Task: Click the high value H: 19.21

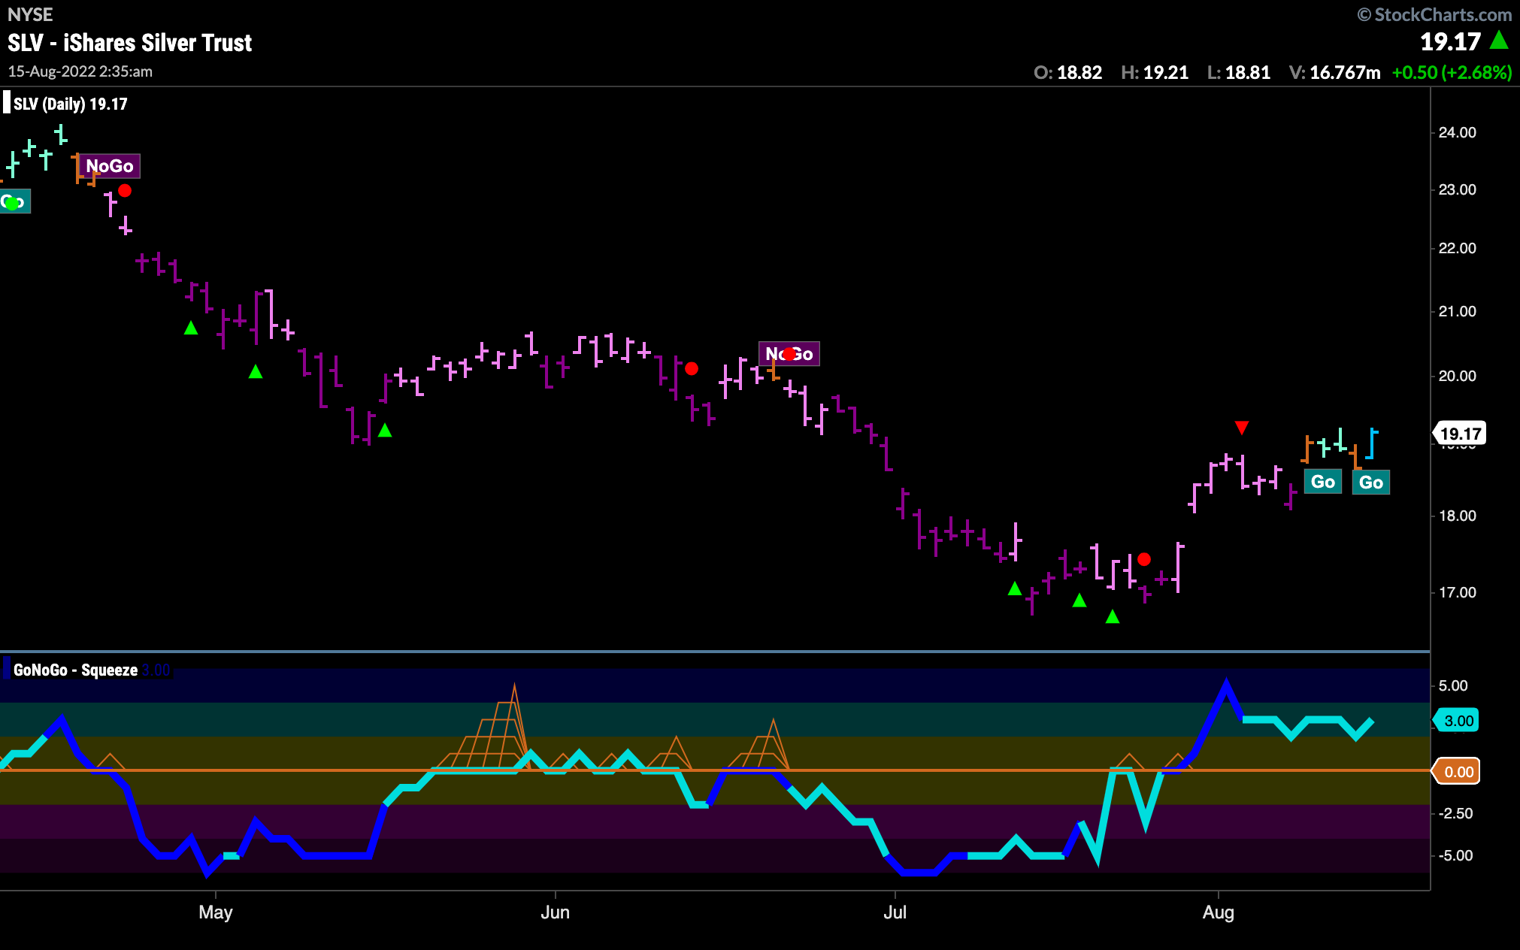Action: (x=1155, y=73)
